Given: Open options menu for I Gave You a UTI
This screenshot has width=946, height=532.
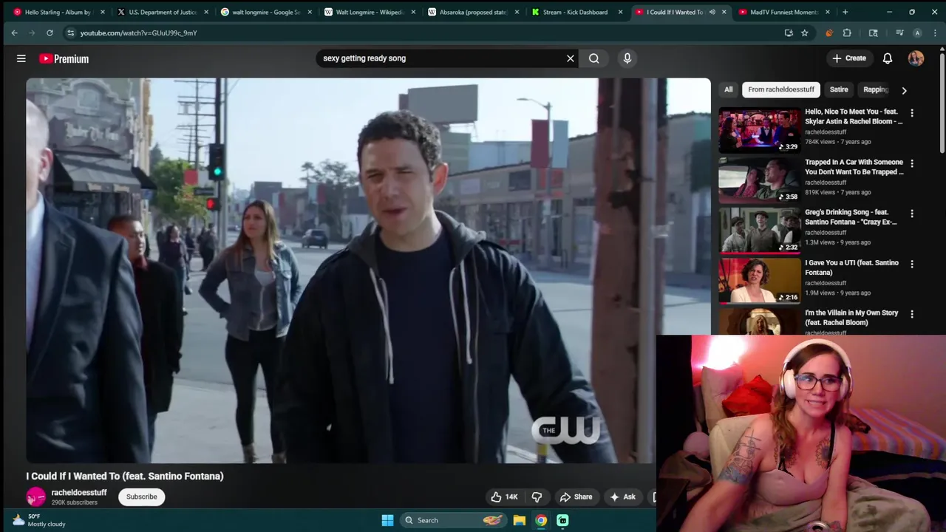Looking at the screenshot, I should click(x=912, y=264).
